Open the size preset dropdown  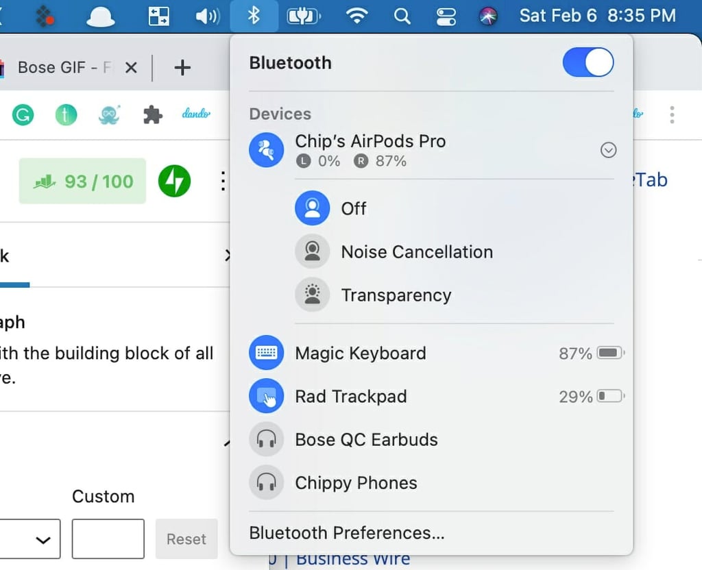point(30,539)
